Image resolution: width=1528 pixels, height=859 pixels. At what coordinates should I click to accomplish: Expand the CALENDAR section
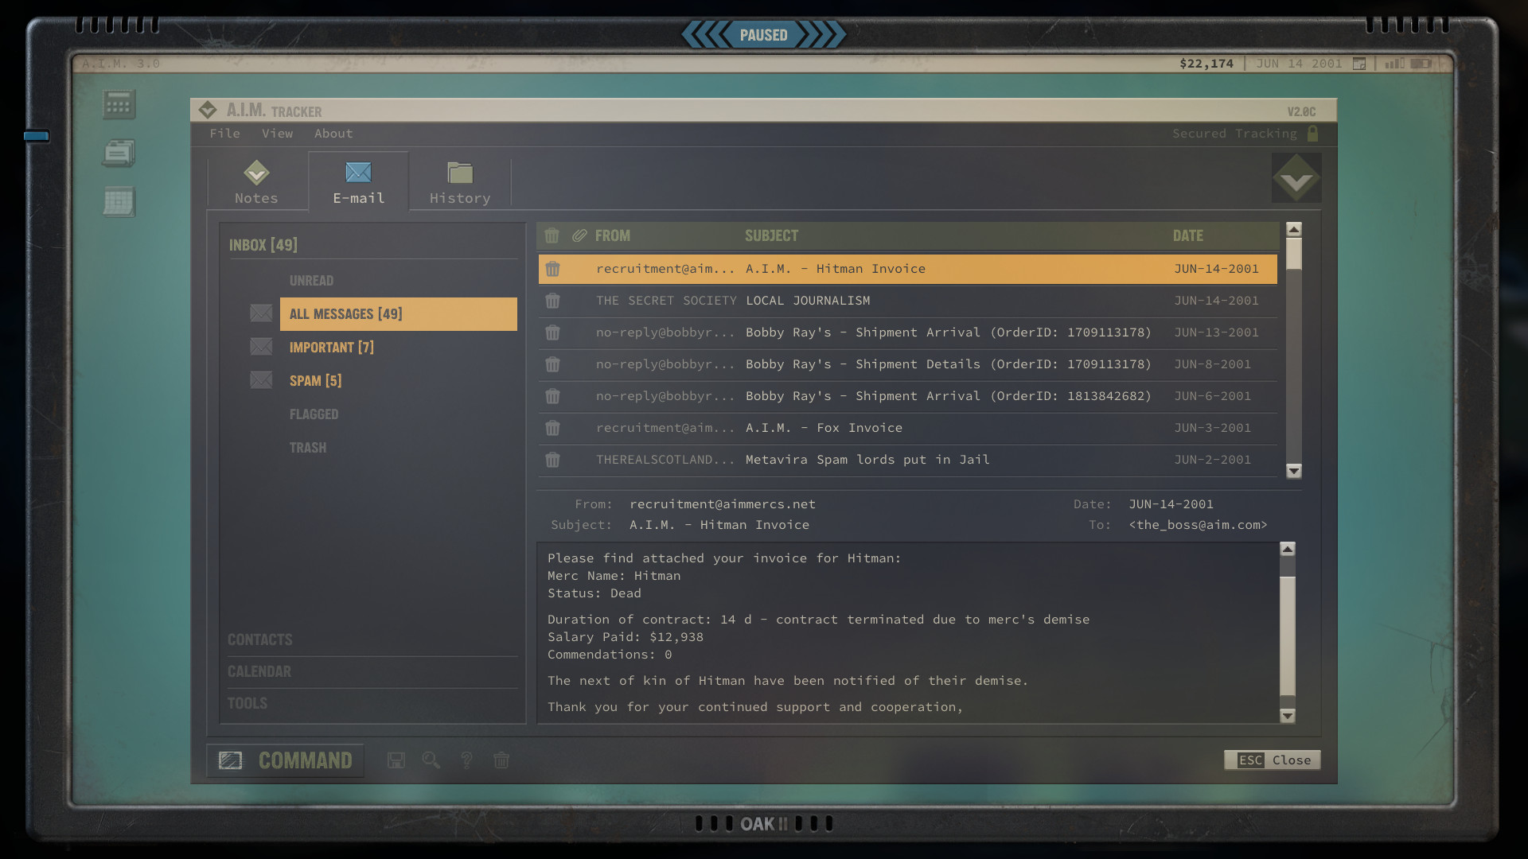pyautogui.click(x=259, y=672)
